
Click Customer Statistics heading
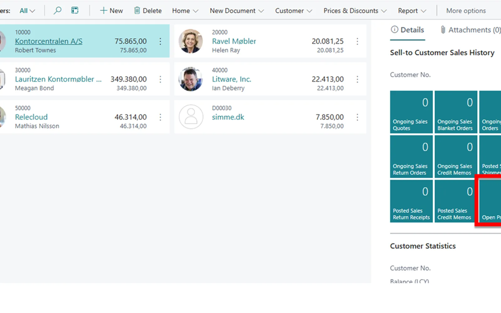tap(423, 246)
